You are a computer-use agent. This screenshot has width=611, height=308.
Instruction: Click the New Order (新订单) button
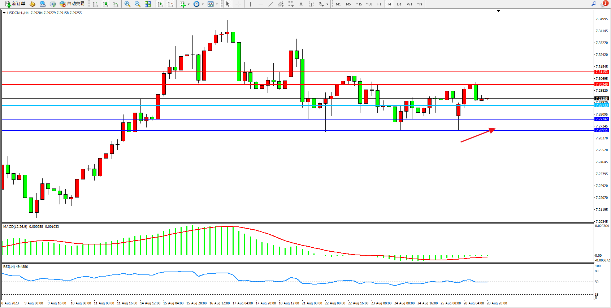pos(15,4)
